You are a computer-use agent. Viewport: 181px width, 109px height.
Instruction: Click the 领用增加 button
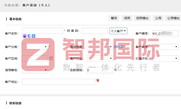142,18
